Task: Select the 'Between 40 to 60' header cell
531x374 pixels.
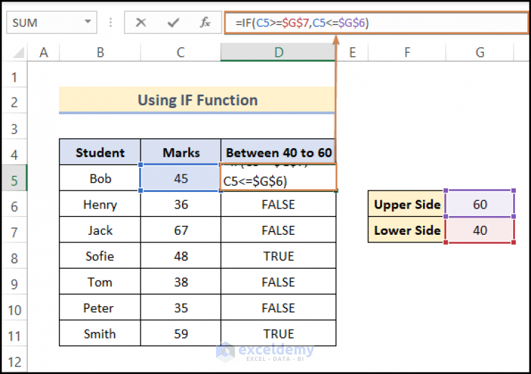Action: pos(278,152)
